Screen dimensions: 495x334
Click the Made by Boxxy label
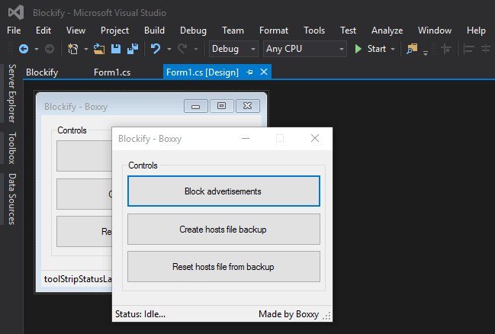(x=288, y=314)
